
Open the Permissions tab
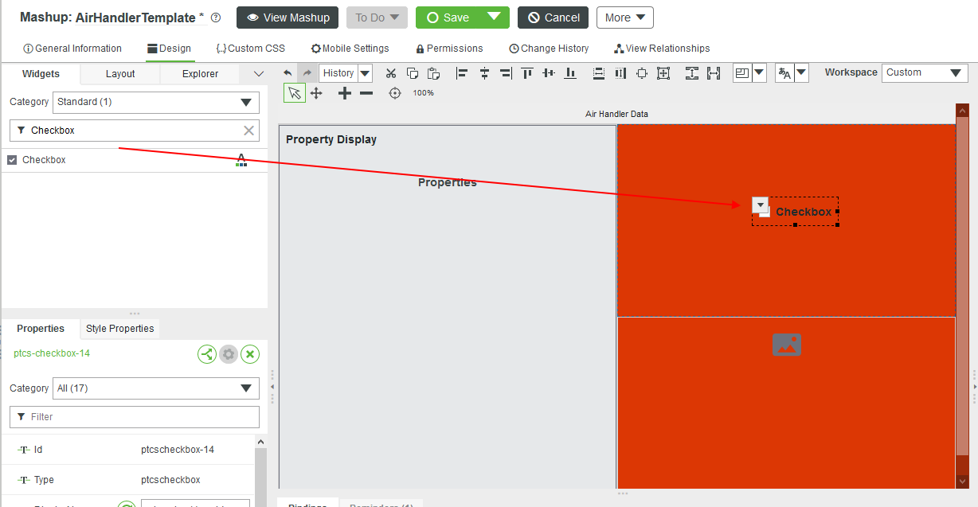click(x=449, y=49)
